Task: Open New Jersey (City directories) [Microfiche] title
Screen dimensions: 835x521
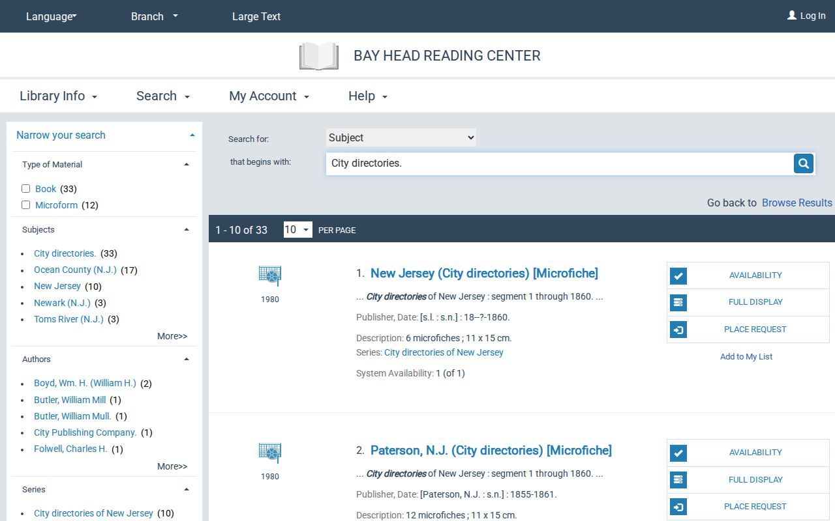Action: pyautogui.click(x=484, y=274)
